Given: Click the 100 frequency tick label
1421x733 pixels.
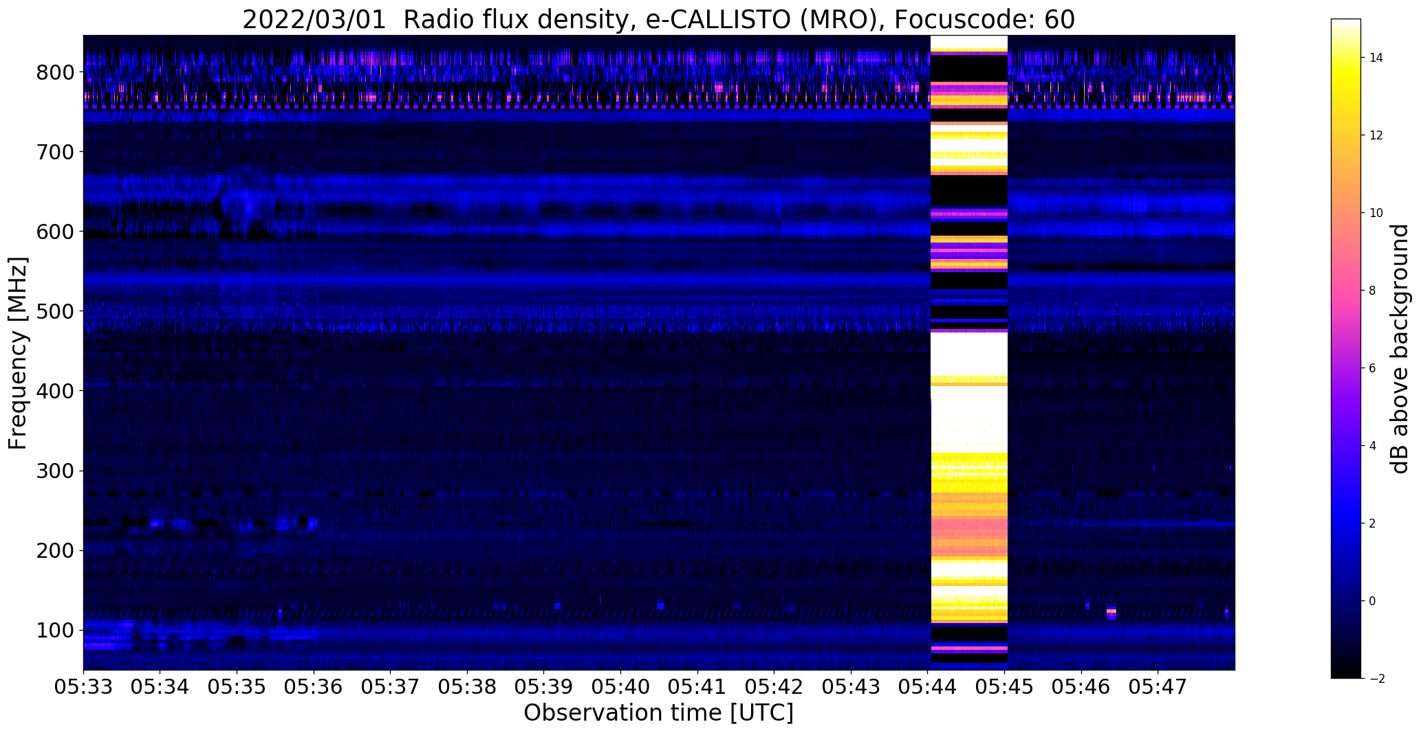Looking at the screenshot, I should (x=56, y=630).
